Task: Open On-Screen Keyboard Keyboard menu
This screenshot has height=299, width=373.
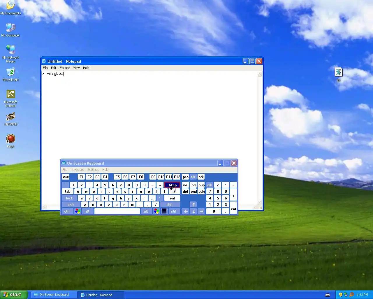Action: [x=77, y=170]
